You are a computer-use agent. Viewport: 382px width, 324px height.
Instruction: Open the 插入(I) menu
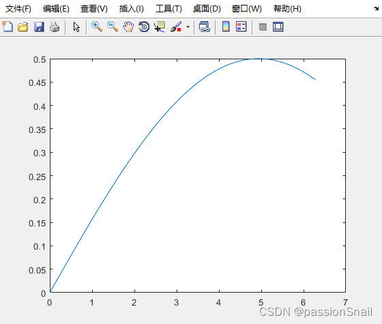point(131,9)
